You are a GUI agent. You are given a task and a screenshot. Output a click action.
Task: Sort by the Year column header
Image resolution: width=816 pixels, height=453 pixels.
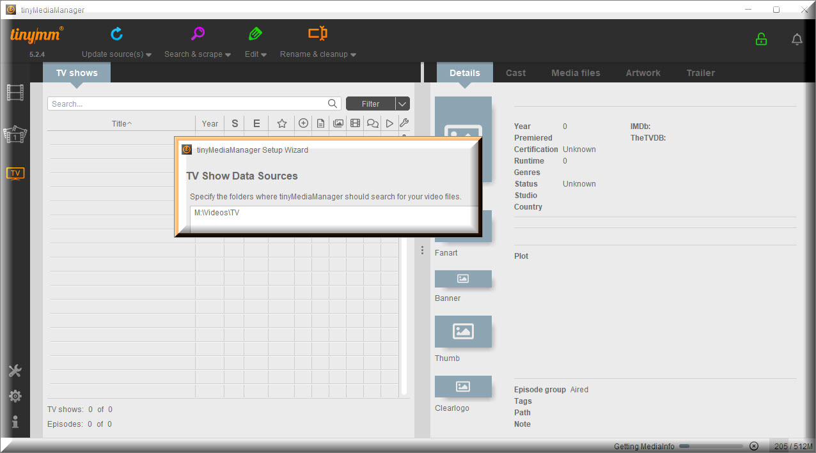coord(210,124)
